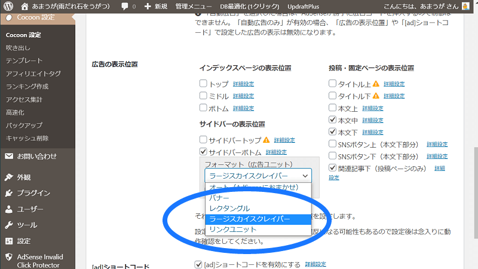Click the プラグイン plug icon

[9, 193]
